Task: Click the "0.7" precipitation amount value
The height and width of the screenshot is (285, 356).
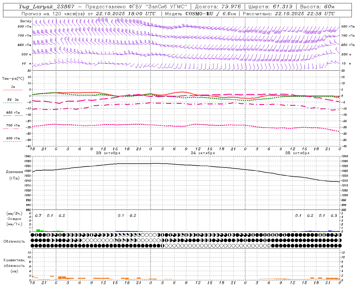Action: (x=38, y=216)
